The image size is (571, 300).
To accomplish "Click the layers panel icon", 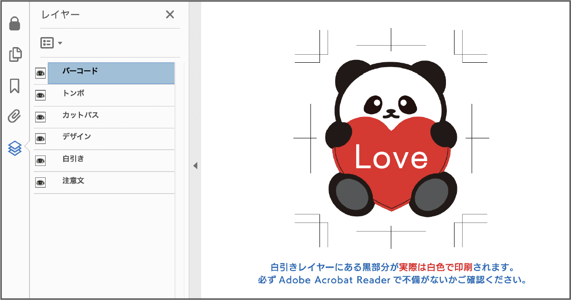I will 15,148.
